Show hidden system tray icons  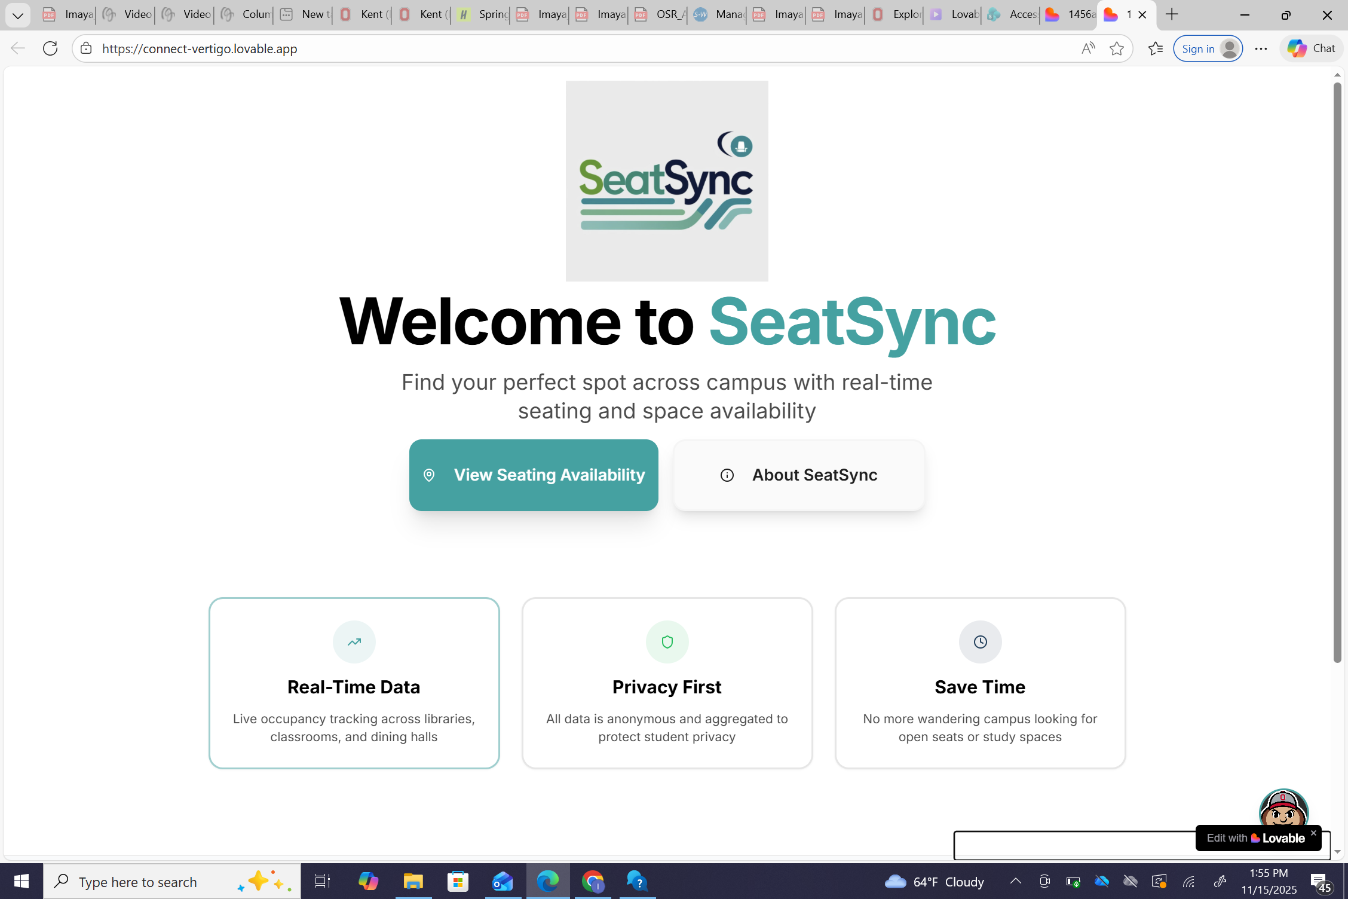click(x=1015, y=881)
